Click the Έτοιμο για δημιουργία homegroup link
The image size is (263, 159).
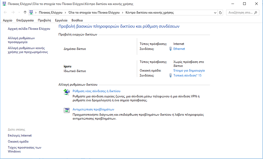pyautogui.click(x=189, y=70)
